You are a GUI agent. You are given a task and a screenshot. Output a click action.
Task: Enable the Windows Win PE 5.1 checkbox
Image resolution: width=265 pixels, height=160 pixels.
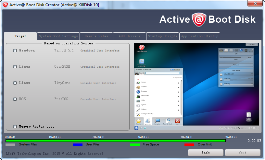coord(15,51)
